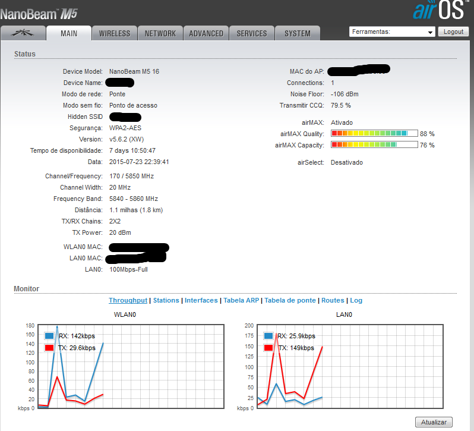The image size is (474, 431).
Task: Select the airMAX value Ativado
Action: [342, 122]
